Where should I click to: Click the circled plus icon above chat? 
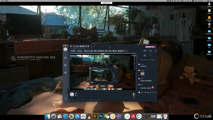coord(156,51)
